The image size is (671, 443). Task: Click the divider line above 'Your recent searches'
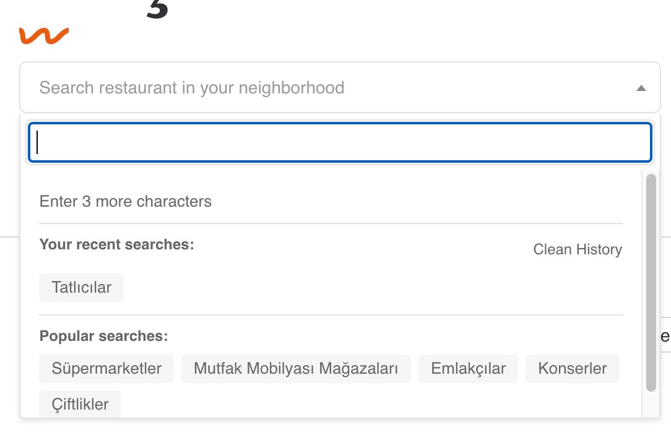331,223
